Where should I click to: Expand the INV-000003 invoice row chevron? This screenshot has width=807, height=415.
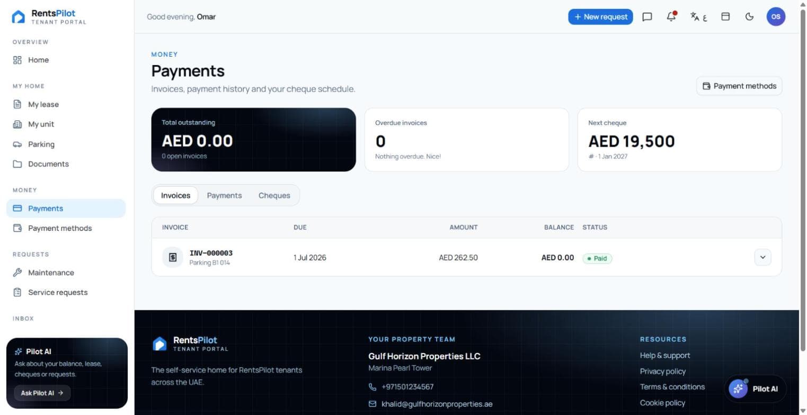762,257
